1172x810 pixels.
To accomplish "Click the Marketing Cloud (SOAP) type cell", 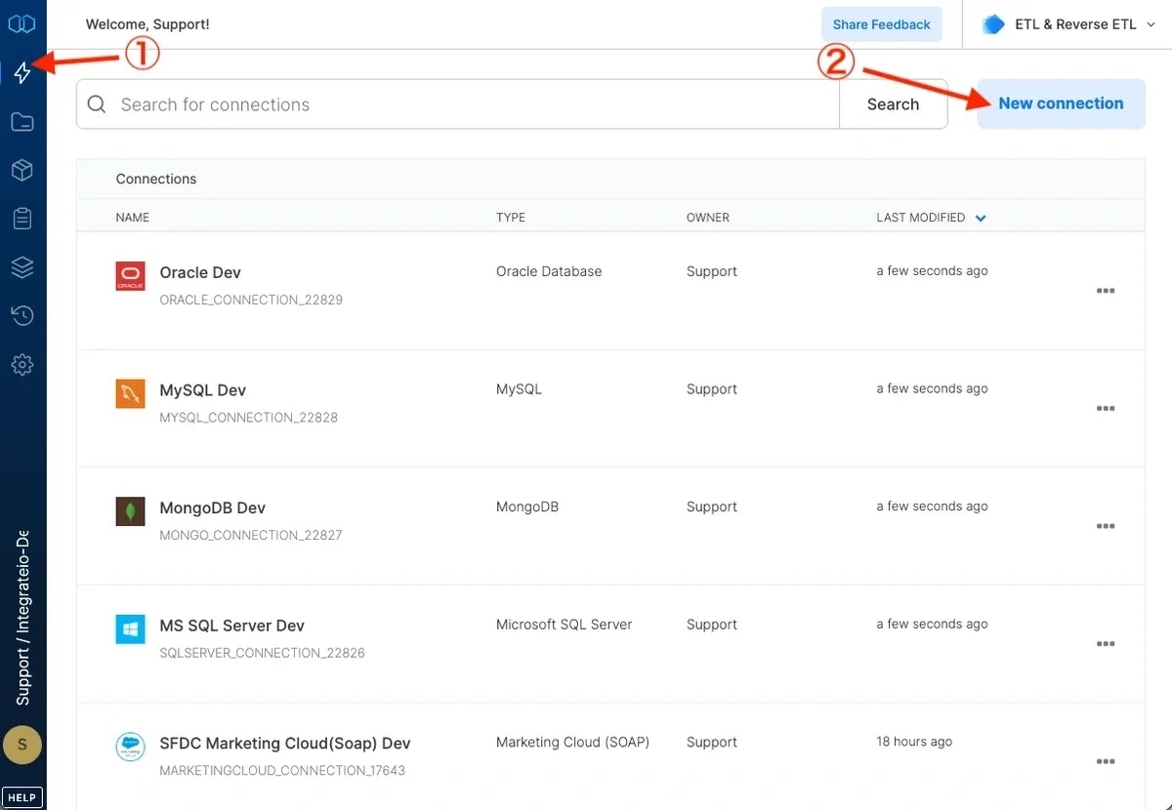I will click(x=572, y=742).
